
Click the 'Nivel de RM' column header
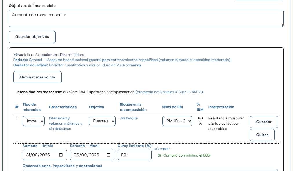[x=172, y=107]
